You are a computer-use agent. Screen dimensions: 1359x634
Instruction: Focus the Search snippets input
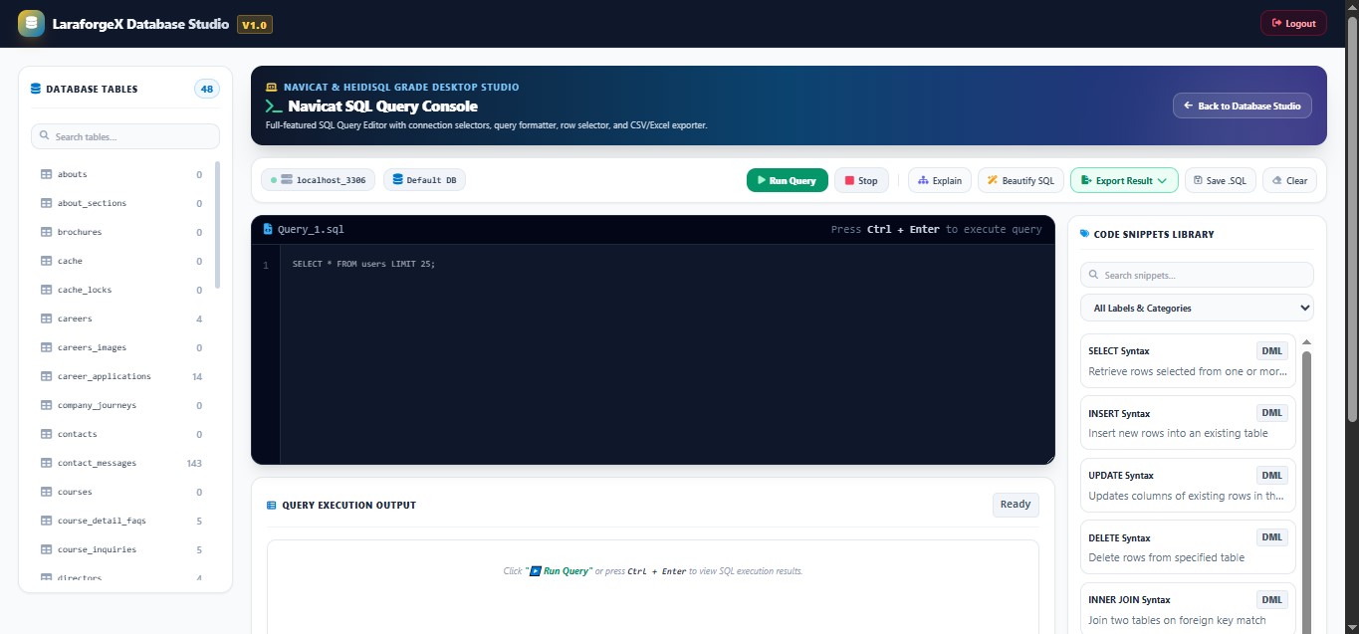coord(1197,275)
